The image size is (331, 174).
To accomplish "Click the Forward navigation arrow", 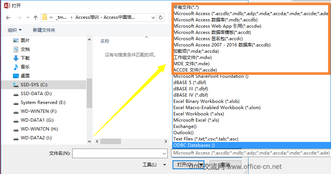I will pyautogui.click(x=19, y=18).
